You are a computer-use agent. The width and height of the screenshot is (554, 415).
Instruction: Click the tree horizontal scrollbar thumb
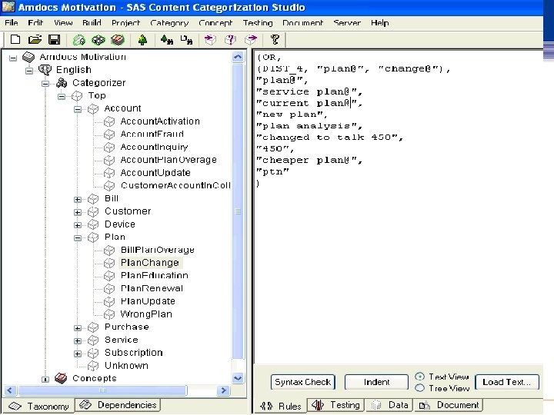click(x=102, y=390)
